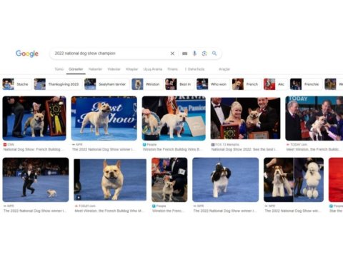Image resolution: width=343 pixels, height=257 pixels.
Task: Open People image of Winston with trophy
Action: [x=174, y=119]
